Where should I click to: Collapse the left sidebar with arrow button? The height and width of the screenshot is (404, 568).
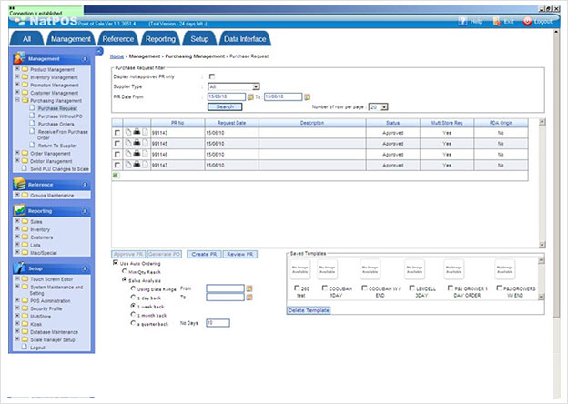(x=99, y=51)
